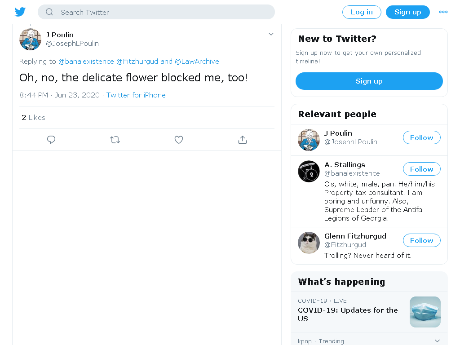Click the retweet arrows icon

click(x=115, y=140)
